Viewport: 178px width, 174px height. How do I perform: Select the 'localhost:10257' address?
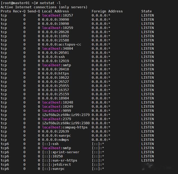tap(58, 15)
